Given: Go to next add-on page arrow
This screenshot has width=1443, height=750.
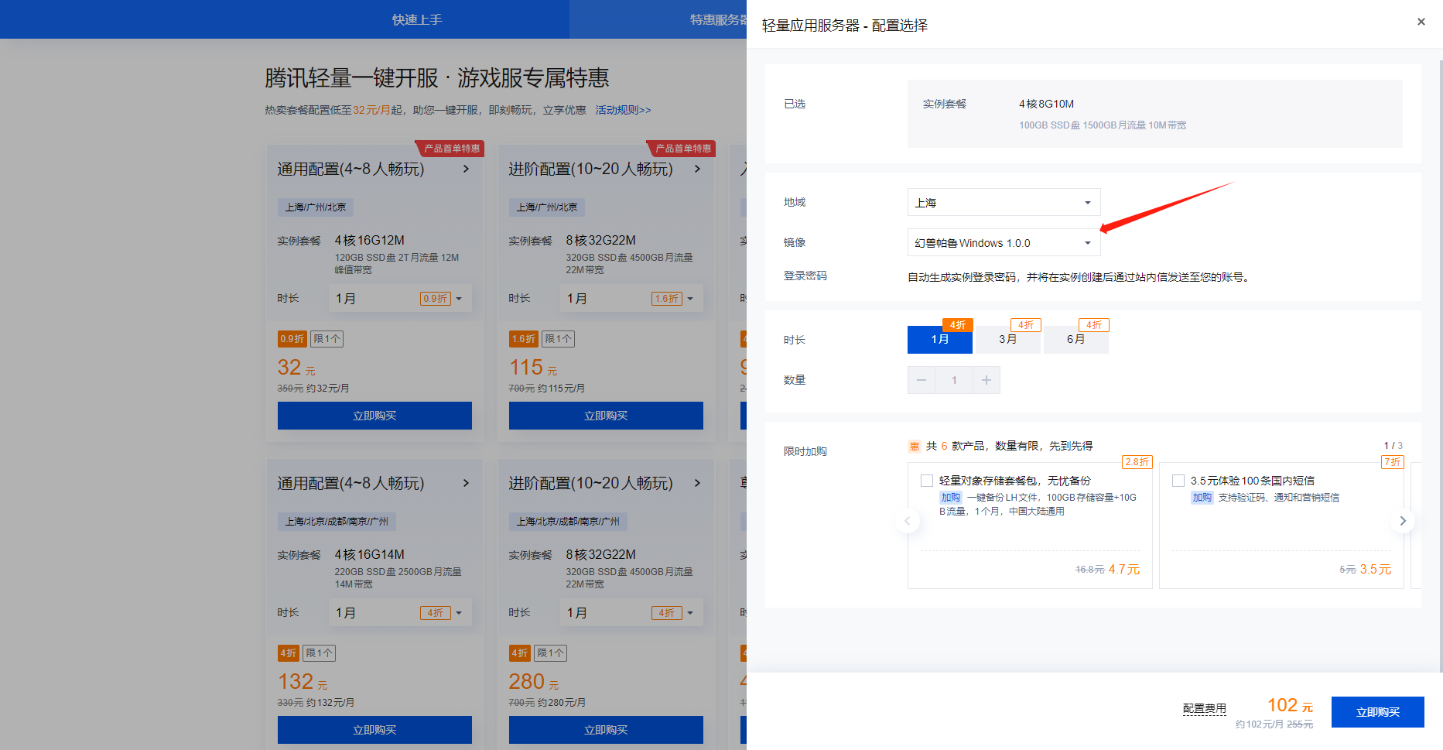Looking at the screenshot, I should (1402, 521).
